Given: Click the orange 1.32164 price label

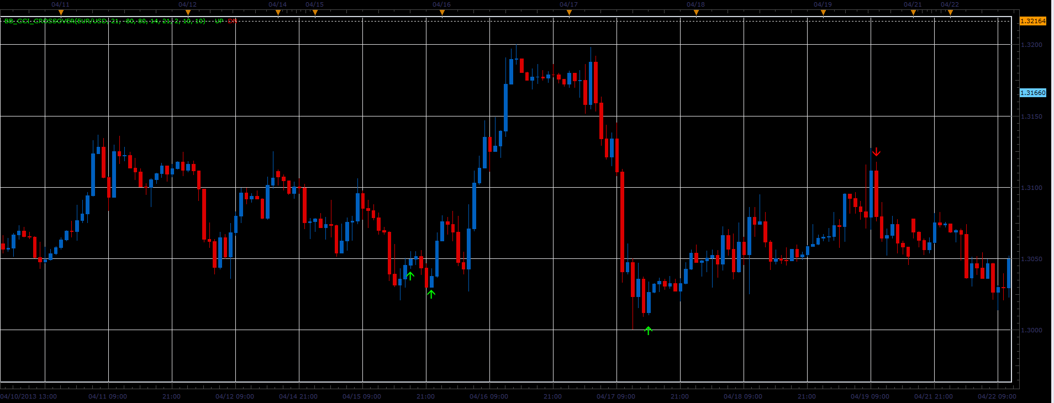Looking at the screenshot, I should (x=1032, y=21).
